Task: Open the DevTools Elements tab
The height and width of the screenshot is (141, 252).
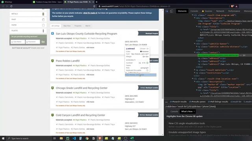Action: [x=182, y=11]
